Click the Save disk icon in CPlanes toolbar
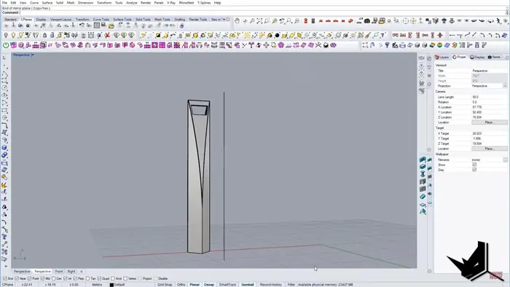The width and height of the screenshot is (510, 287). tap(103, 25)
